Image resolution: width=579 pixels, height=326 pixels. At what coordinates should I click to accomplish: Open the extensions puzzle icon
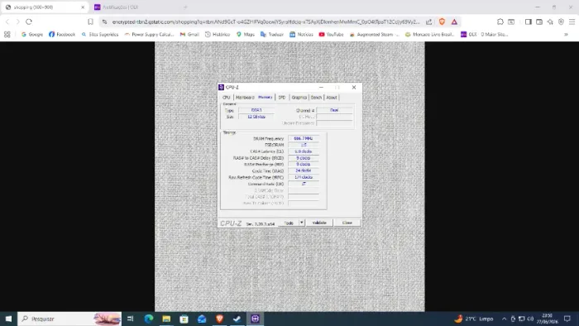500,22
